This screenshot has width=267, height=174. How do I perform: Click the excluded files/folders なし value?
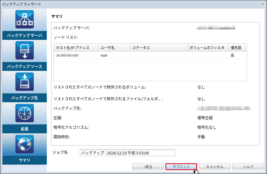[x=201, y=99]
